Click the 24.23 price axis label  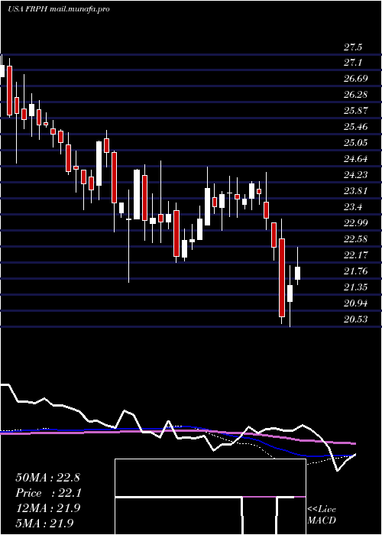(355, 175)
